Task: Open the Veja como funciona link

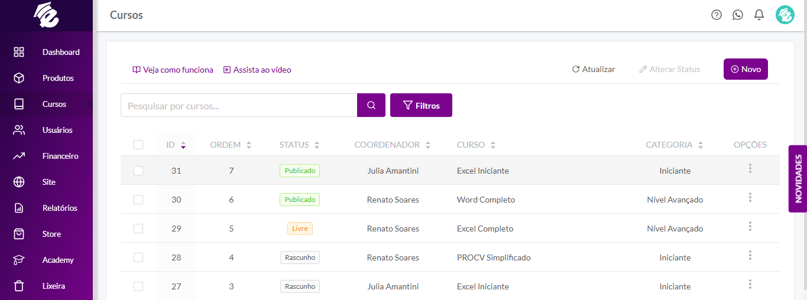Action: (173, 70)
